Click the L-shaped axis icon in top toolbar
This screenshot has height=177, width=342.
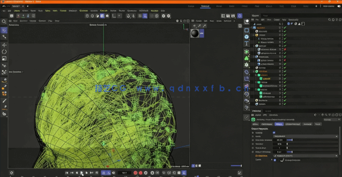pyautogui.click(x=114, y=16)
